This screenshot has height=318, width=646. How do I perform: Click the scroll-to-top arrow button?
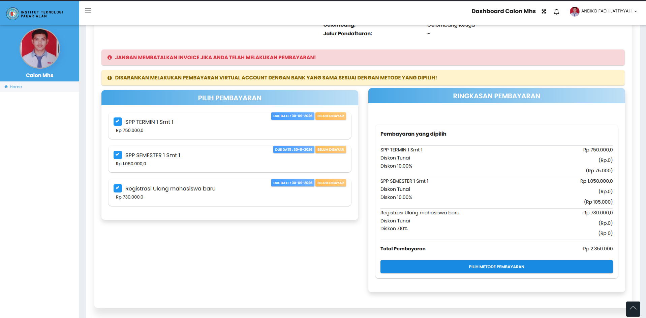tap(633, 309)
